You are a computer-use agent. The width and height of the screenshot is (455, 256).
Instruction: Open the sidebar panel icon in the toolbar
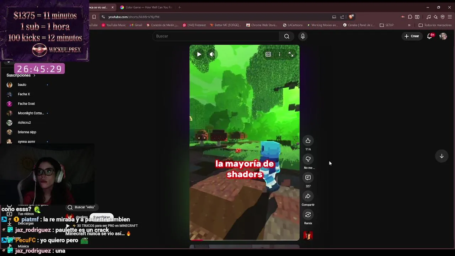point(417,17)
